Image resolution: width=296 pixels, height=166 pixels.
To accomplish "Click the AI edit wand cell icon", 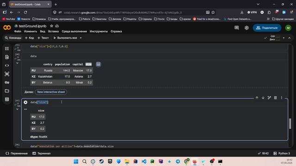I will point(269,98).
